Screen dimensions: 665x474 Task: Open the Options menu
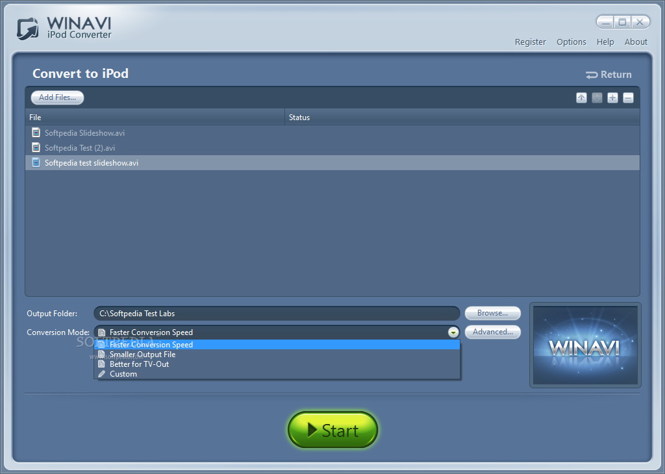(571, 42)
